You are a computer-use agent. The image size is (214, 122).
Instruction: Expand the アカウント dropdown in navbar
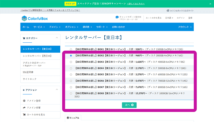point(185,27)
